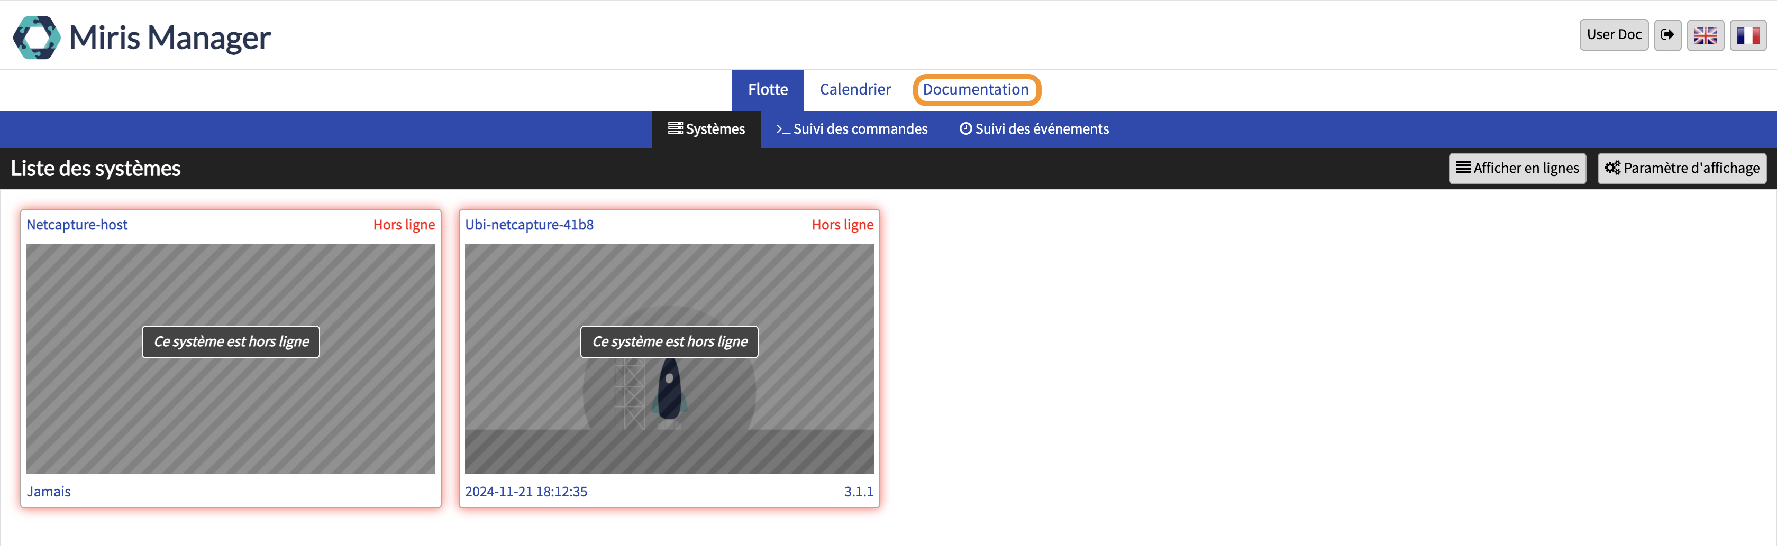Click the Netcapture-host offline preview thumbnail
1777x546 pixels.
coord(231,358)
